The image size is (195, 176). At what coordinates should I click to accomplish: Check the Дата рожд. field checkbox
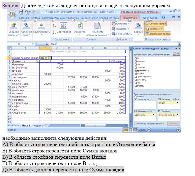pos(136,80)
